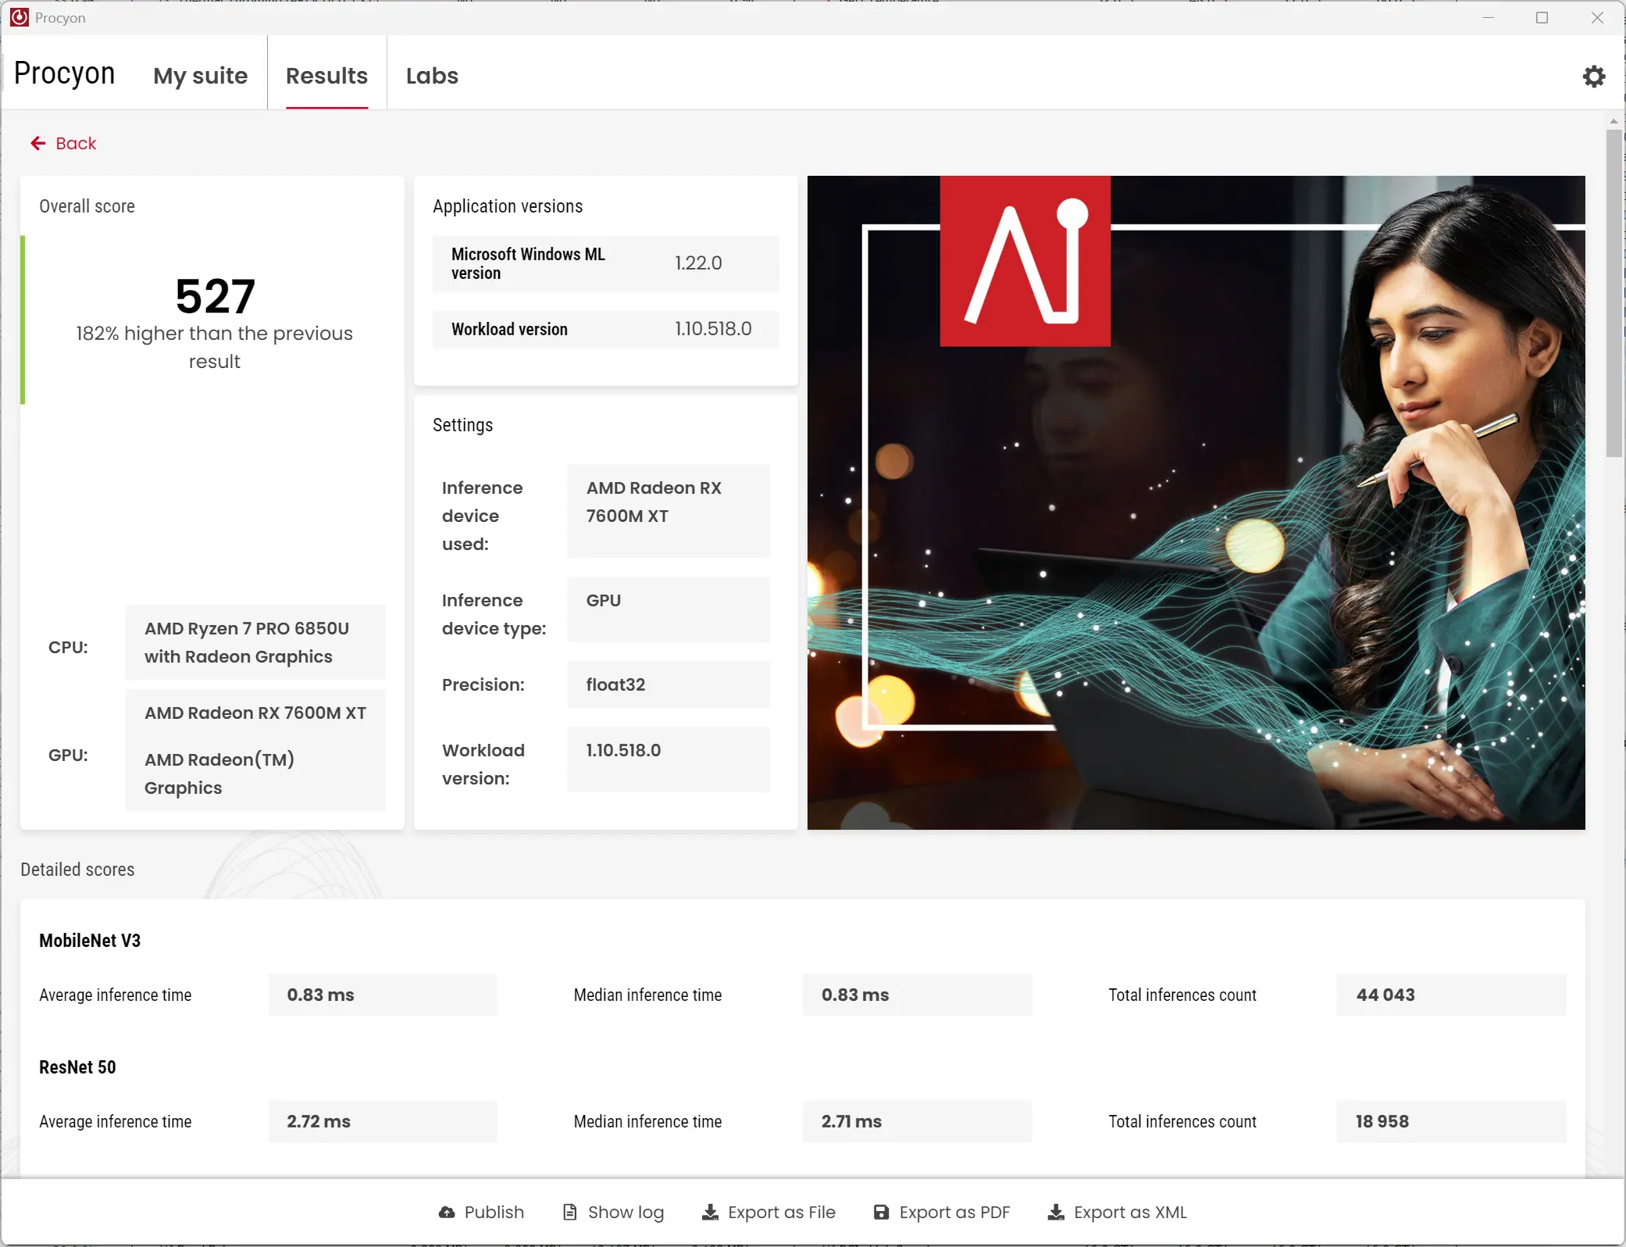Maximize the Procyon window
The width and height of the screenshot is (1626, 1247).
1542,17
